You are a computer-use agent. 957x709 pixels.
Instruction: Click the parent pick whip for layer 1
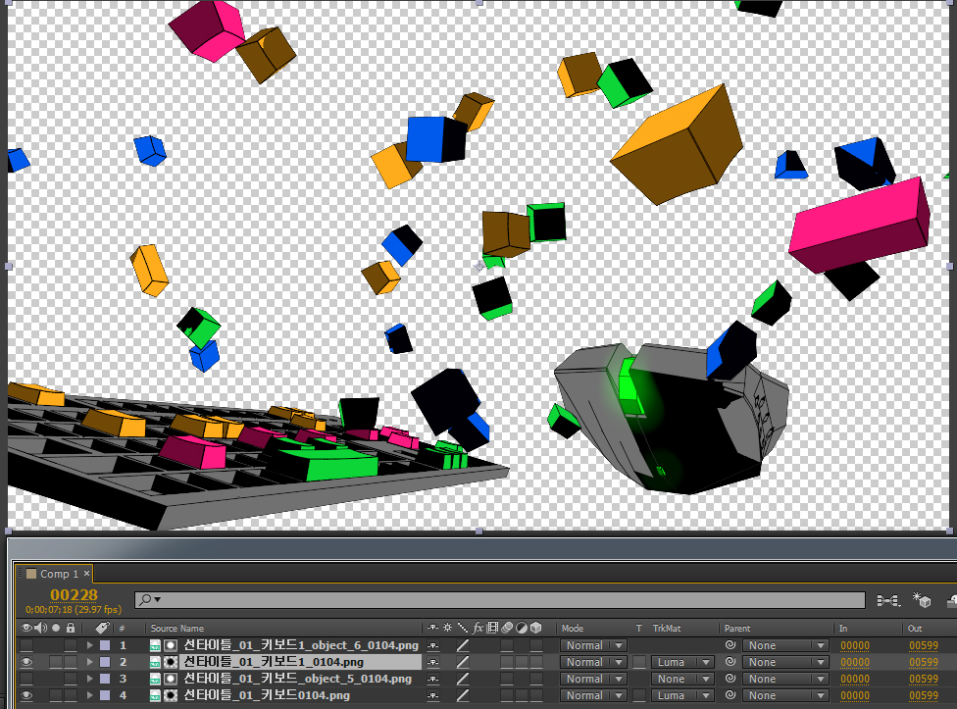coord(730,645)
